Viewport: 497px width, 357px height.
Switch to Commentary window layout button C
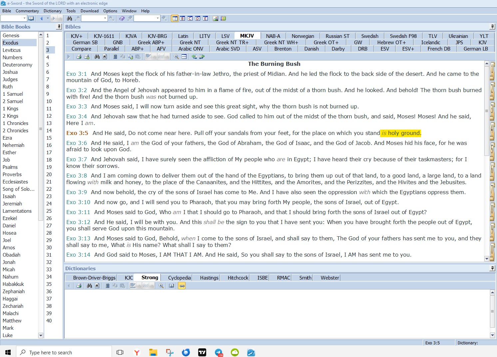coord(190,18)
